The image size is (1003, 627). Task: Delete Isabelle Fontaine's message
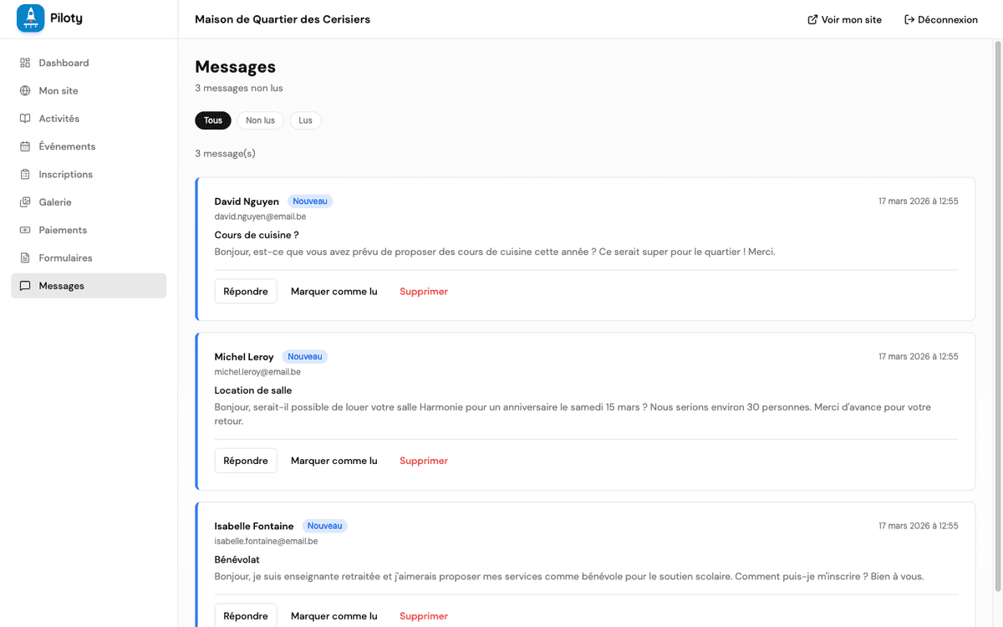coord(423,616)
